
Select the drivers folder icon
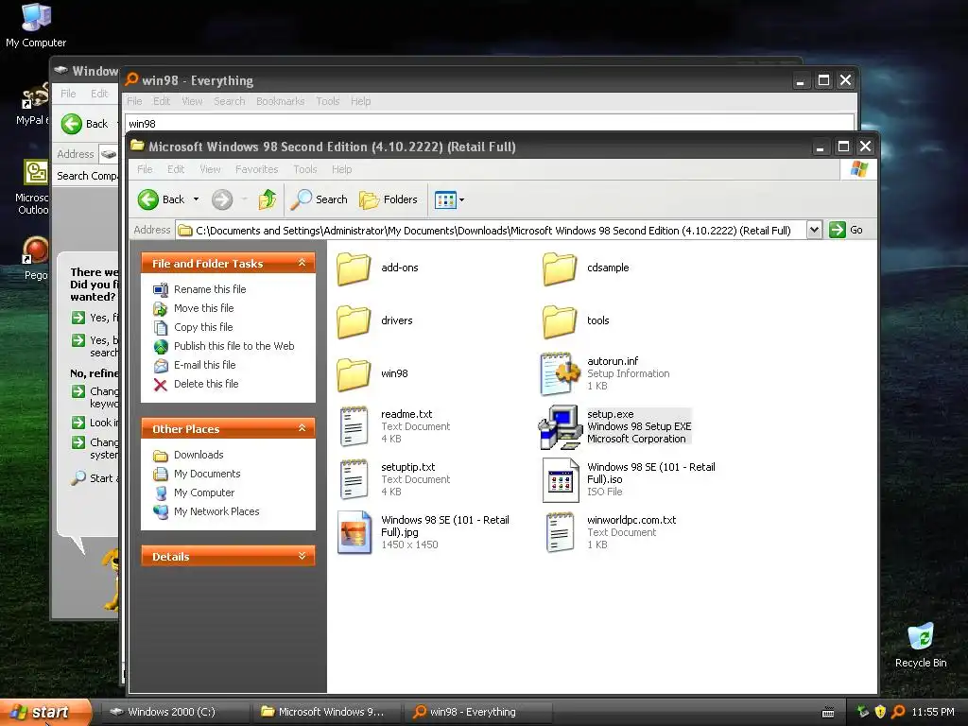pos(354,321)
